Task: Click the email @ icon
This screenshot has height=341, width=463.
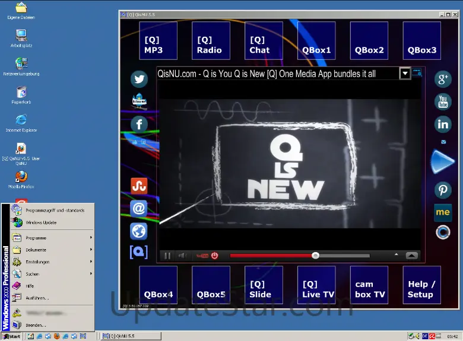Action: click(x=139, y=208)
